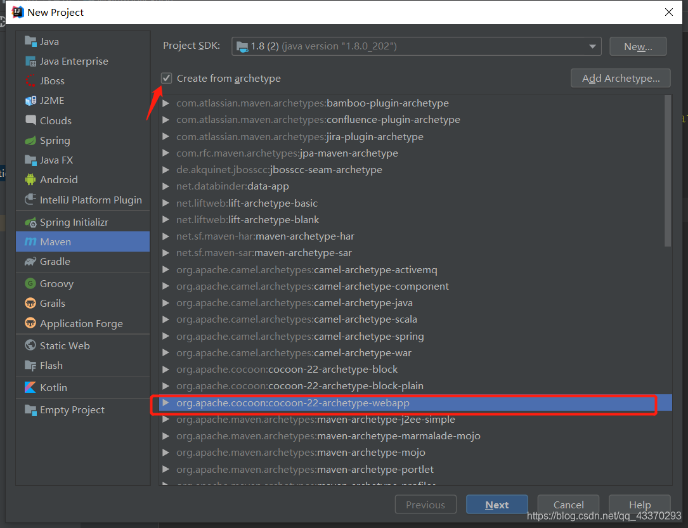Choose Empty Project option

(82, 410)
